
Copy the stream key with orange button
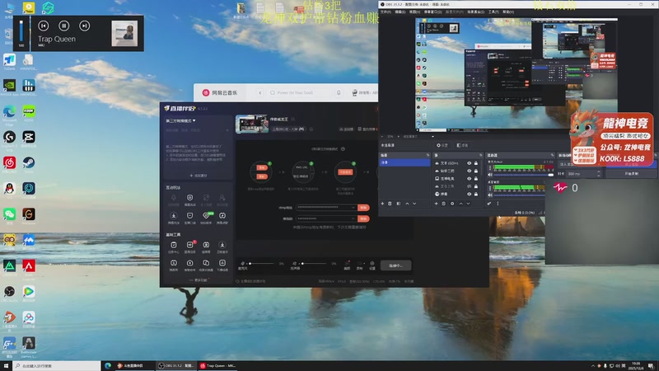pyautogui.click(x=363, y=218)
